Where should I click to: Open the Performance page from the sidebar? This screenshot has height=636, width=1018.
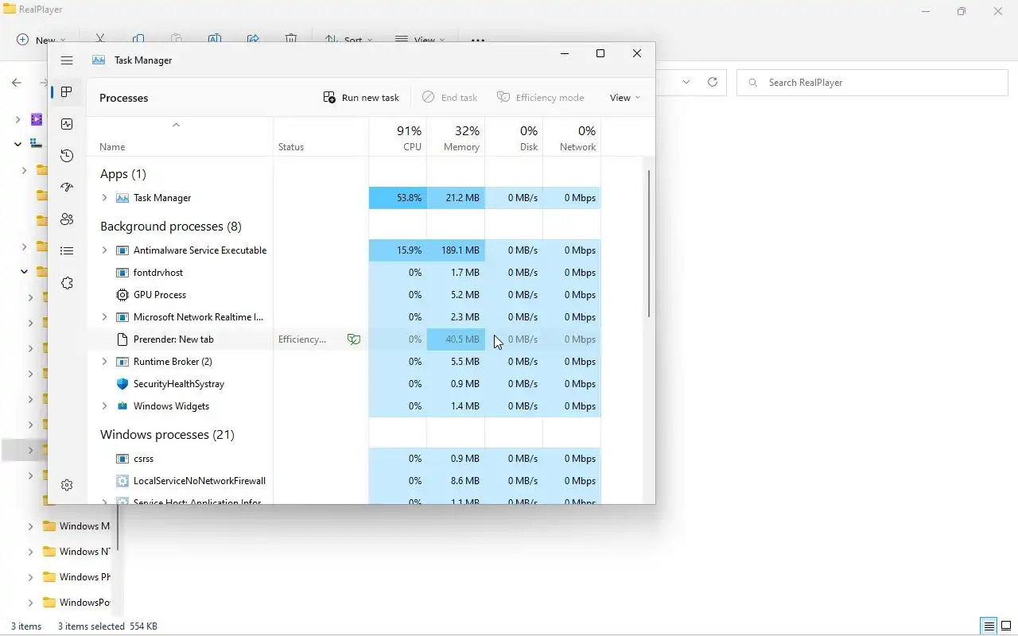tap(67, 124)
